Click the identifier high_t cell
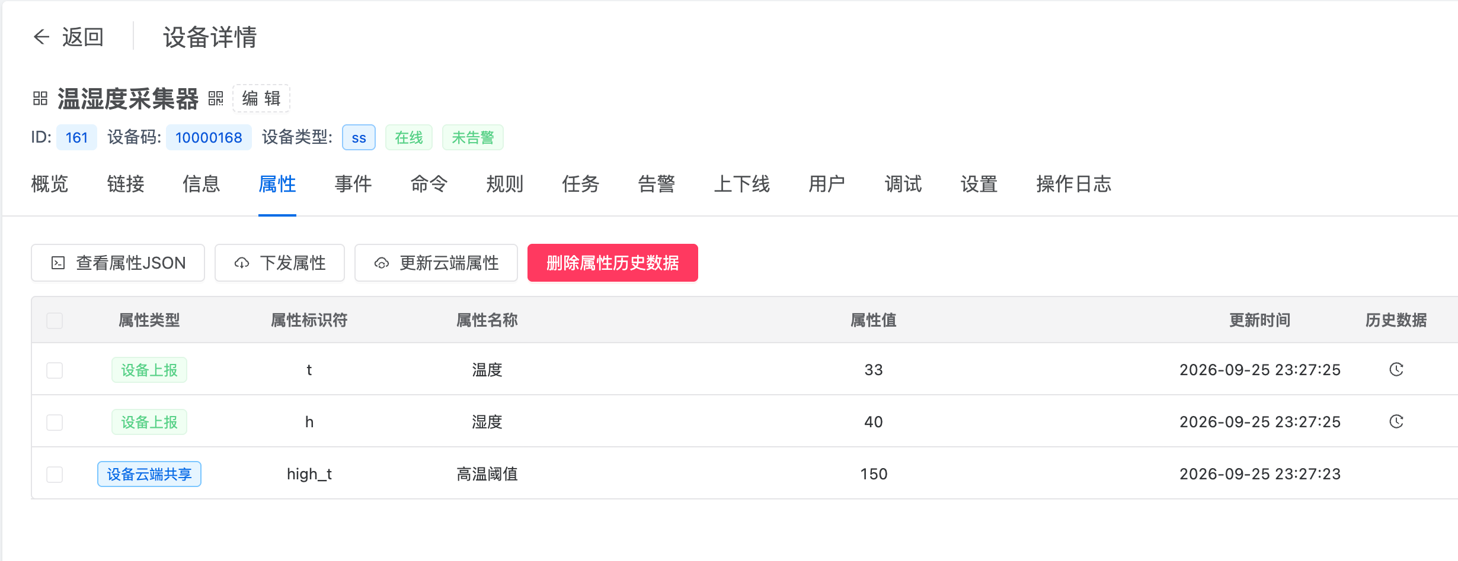This screenshot has width=1458, height=561. pyautogui.click(x=309, y=474)
